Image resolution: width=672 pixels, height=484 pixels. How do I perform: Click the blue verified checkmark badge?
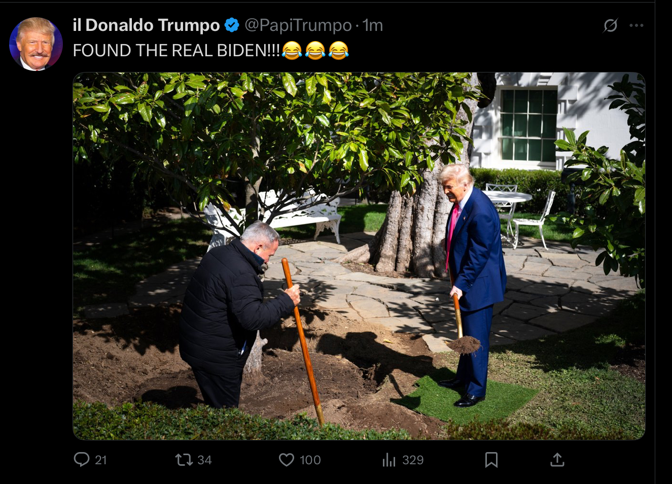[232, 25]
